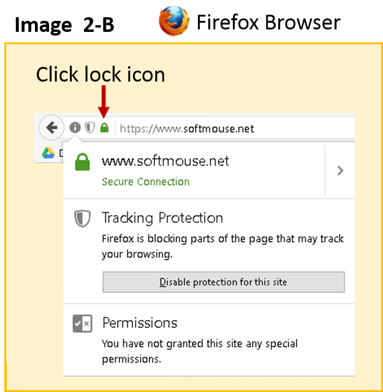Screen dimensions: 383x392
Task: Click the 'Click lock icon' instruction text
Action: coord(100,75)
